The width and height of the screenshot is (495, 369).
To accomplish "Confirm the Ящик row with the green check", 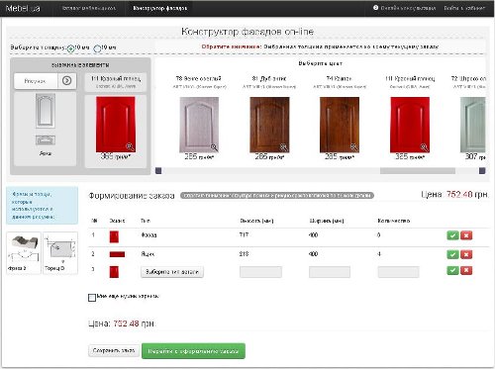I will pyautogui.click(x=452, y=254).
